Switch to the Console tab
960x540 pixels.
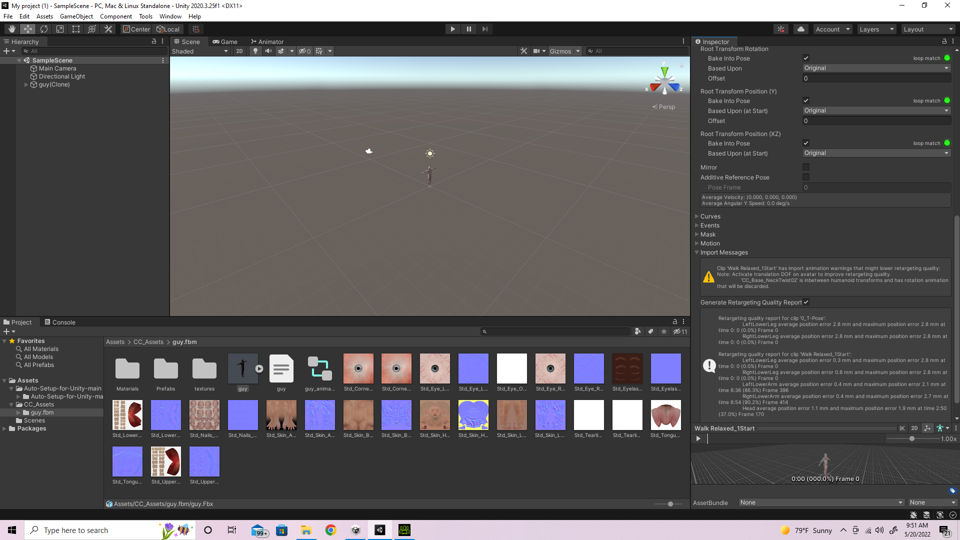point(60,322)
